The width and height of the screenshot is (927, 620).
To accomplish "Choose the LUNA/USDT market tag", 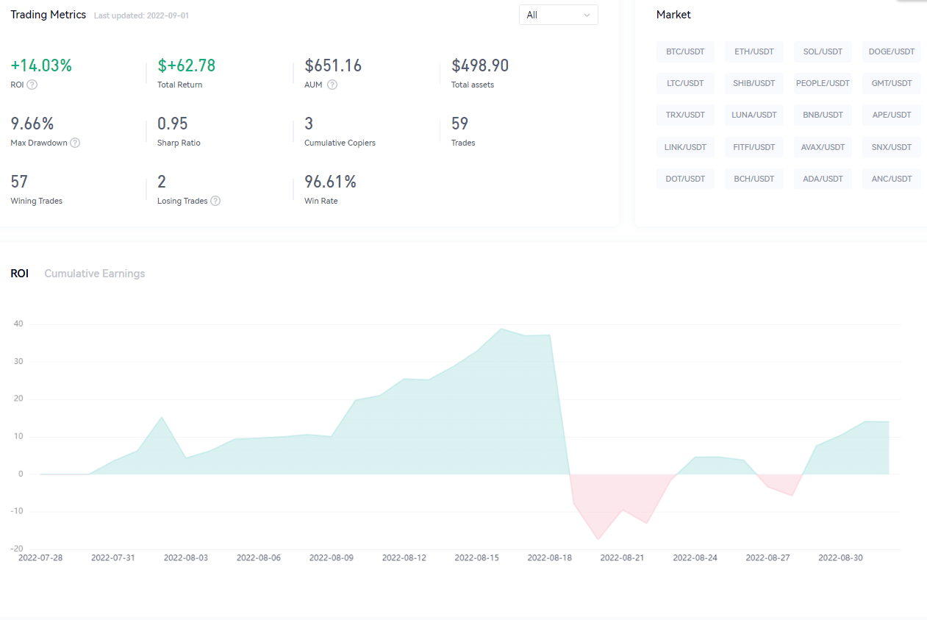I will [754, 115].
